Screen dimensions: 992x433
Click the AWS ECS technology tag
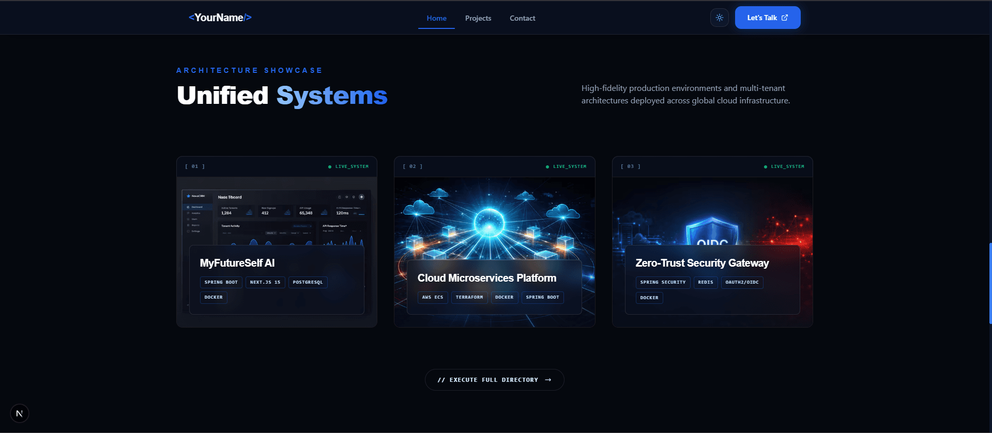(433, 297)
